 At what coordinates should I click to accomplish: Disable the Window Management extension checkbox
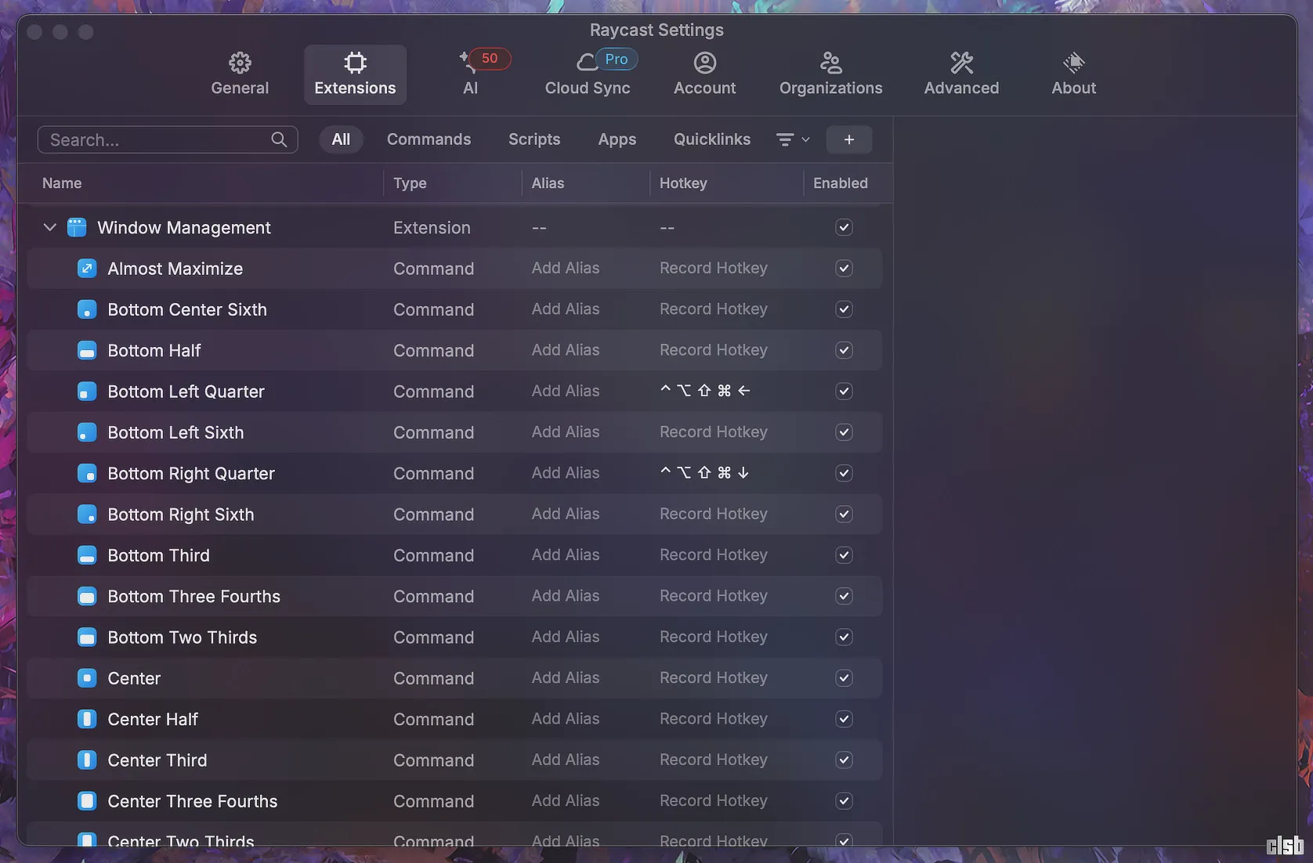pos(844,227)
